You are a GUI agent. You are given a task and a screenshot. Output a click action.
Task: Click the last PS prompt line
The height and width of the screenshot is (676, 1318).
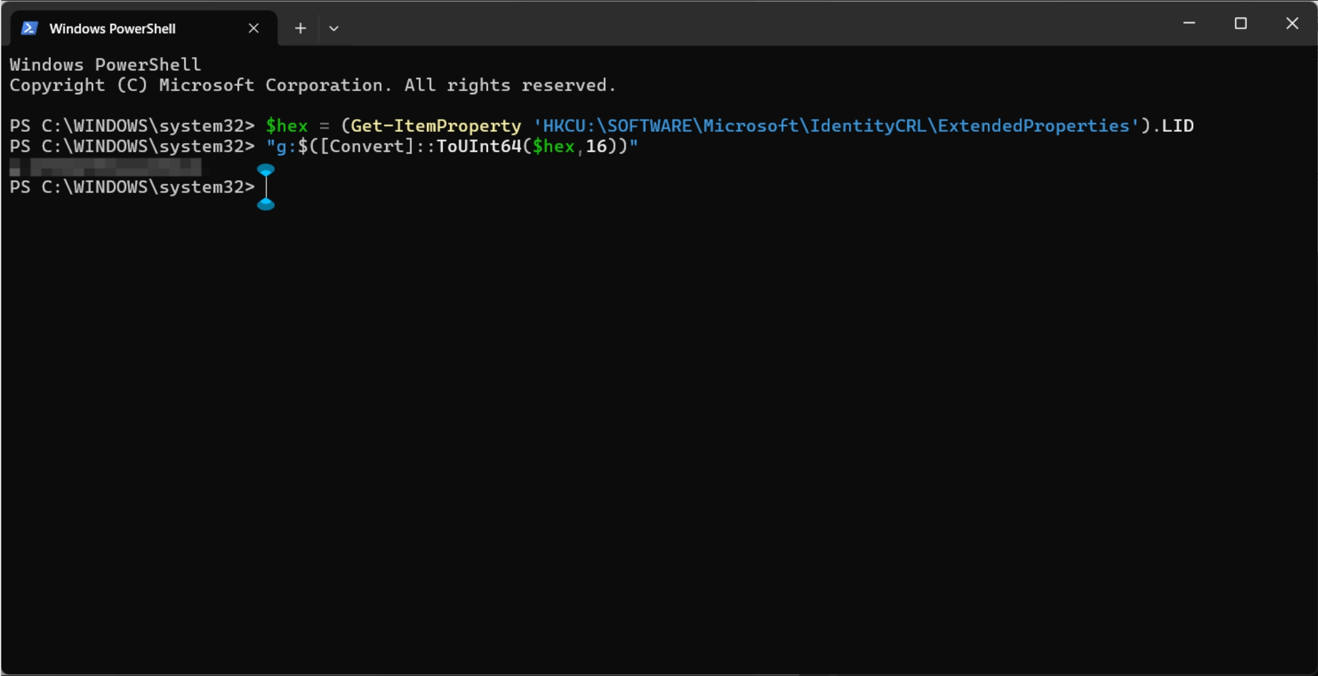132,187
